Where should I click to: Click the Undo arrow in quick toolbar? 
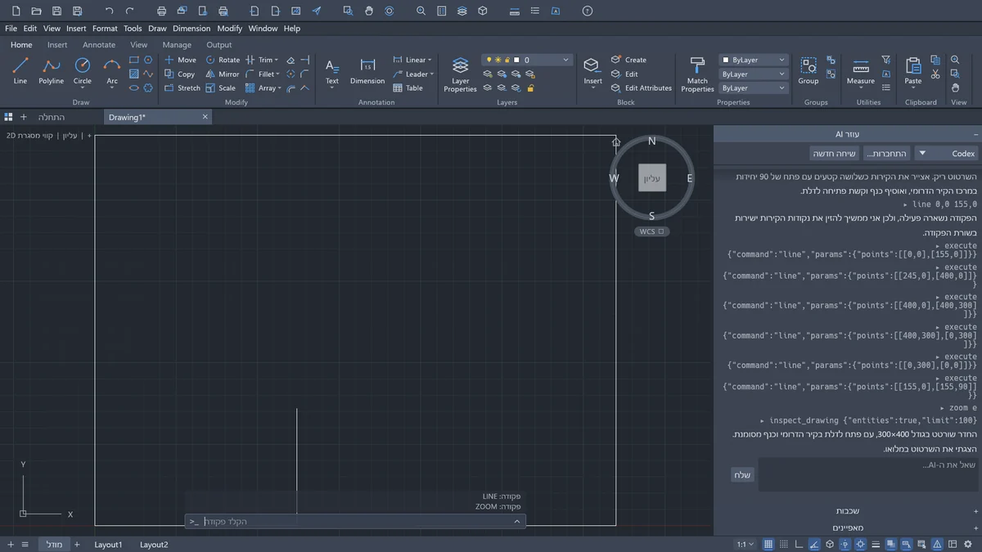click(110, 11)
